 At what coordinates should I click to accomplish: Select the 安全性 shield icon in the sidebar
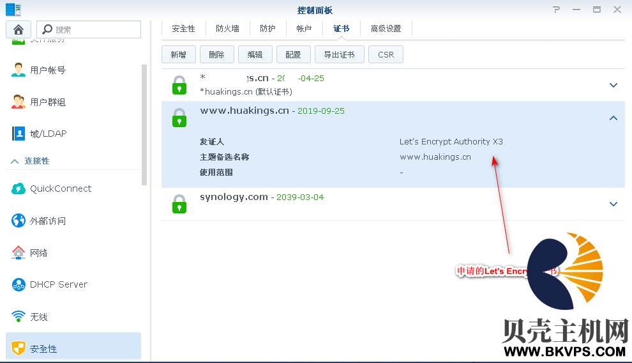(18, 348)
